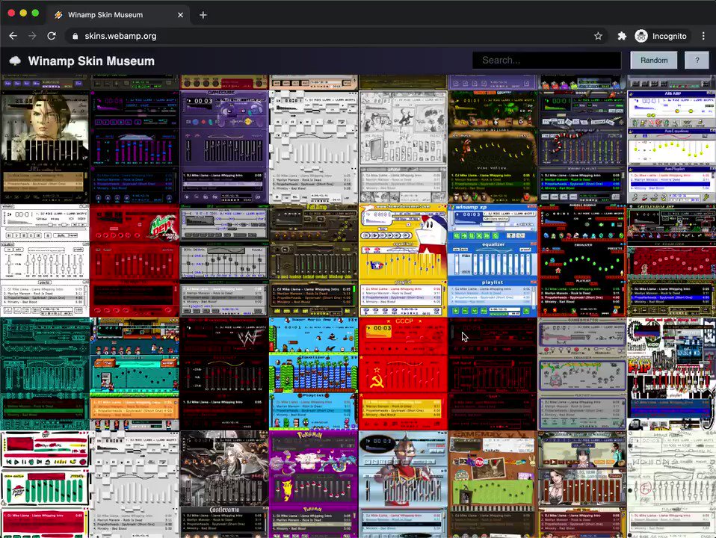Select the Winamp Skin Museum browser tab
The width and height of the screenshot is (716, 538).
(x=119, y=15)
